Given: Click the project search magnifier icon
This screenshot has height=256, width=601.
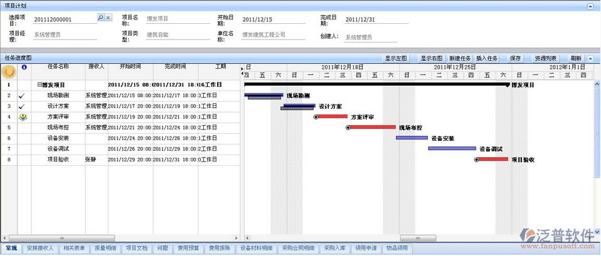Looking at the screenshot, I should click(100, 19).
